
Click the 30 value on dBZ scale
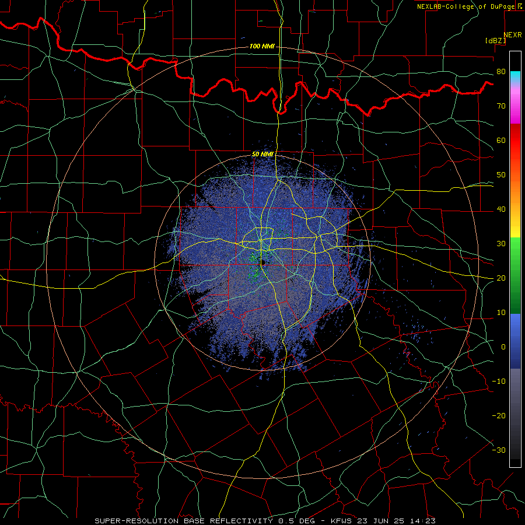501,244
